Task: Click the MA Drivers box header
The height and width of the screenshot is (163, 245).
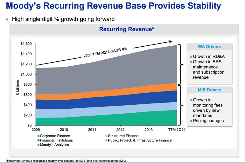Action: pos(209,47)
